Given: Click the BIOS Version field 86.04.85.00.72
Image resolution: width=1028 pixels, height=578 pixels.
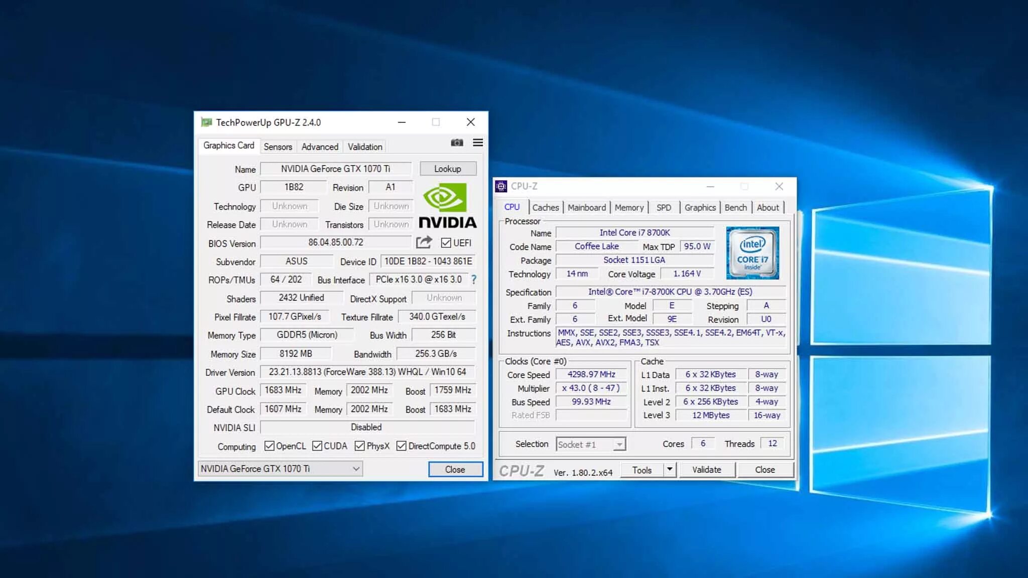Looking at the screenshot, I should tap(335, 242).
